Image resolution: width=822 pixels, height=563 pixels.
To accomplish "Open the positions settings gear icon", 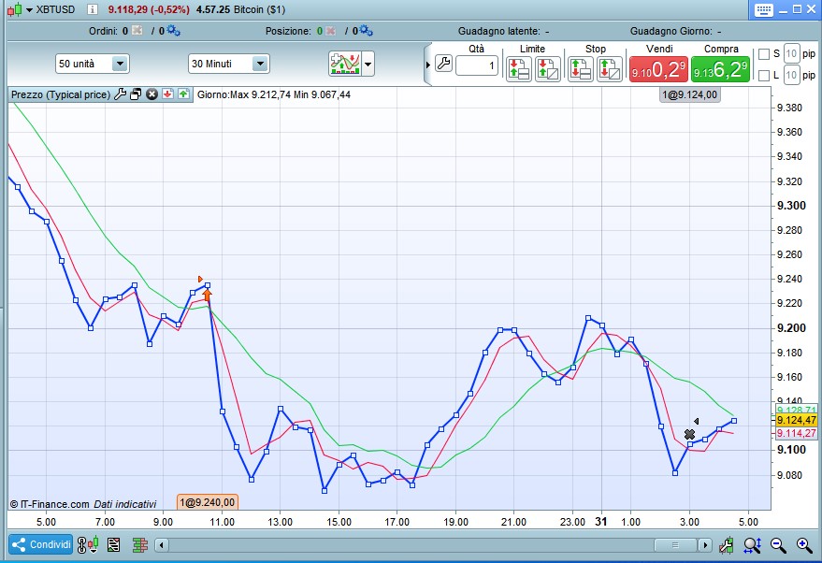I will tap(366, 31).
